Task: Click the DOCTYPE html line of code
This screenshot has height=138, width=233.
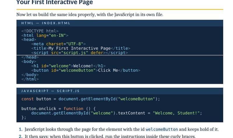Action: coord(40,31)
